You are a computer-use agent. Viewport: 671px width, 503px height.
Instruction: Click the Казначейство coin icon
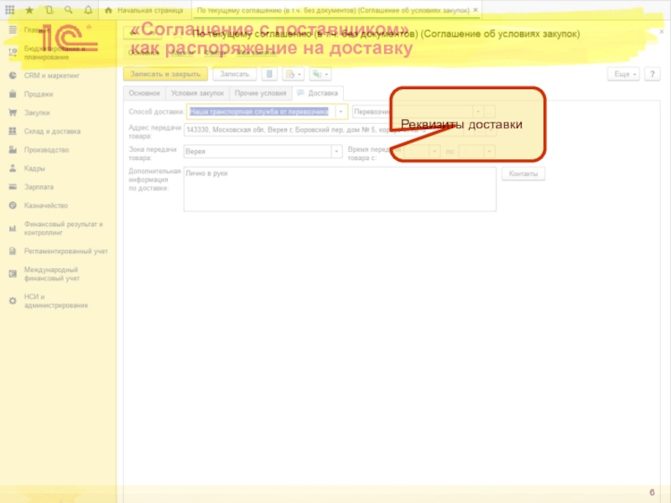[13, 205]
